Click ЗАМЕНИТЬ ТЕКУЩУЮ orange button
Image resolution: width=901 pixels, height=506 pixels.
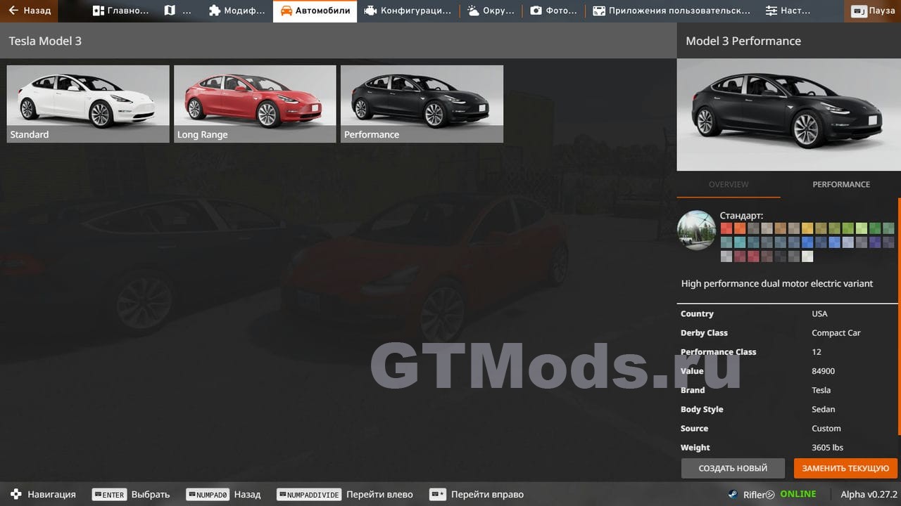pos(845,468)
